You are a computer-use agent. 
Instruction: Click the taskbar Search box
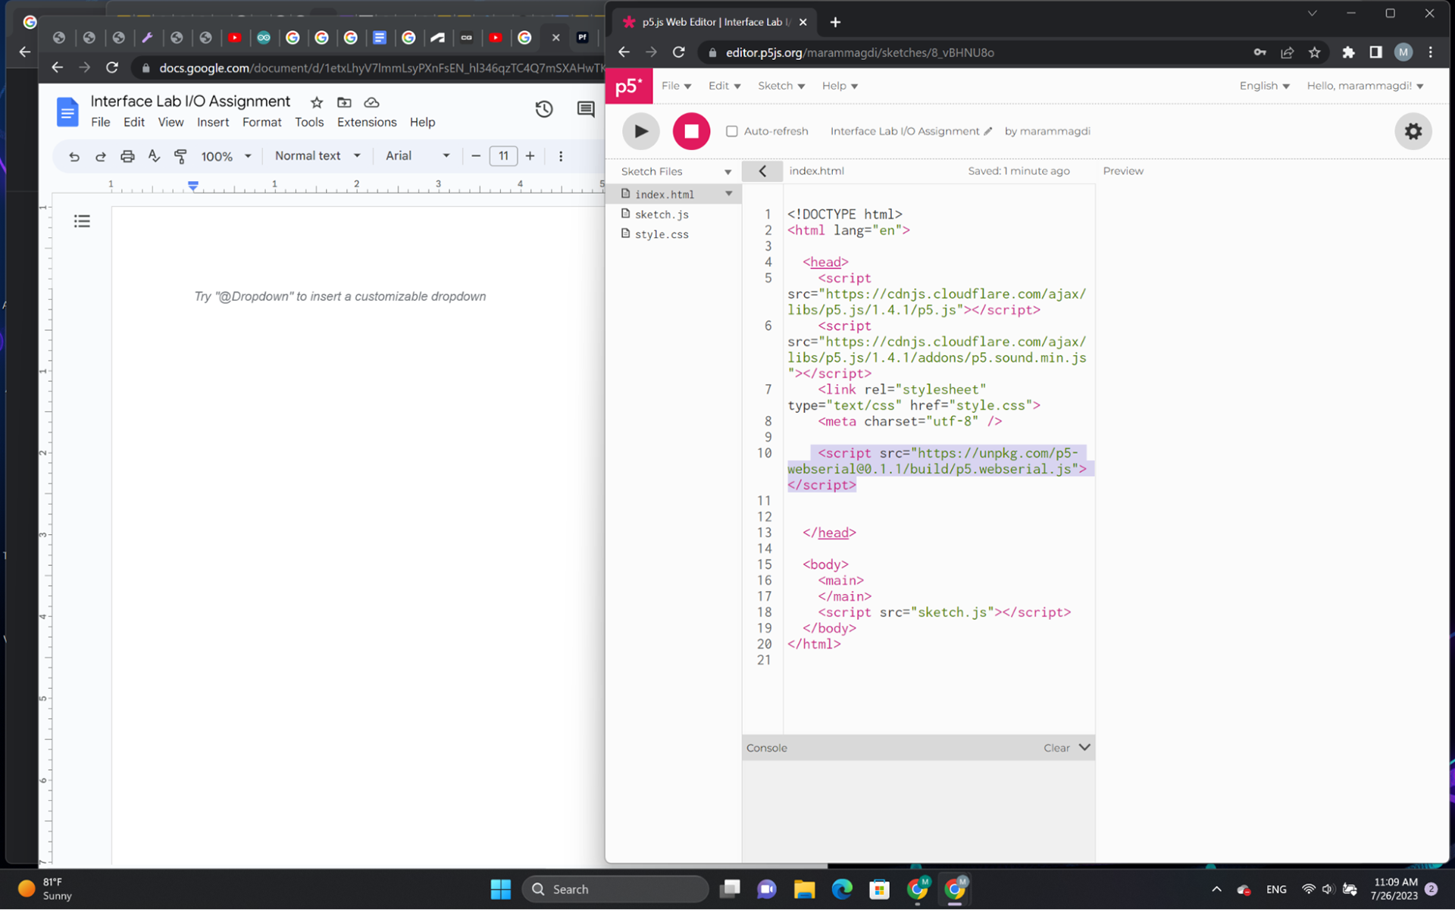[x=615, y=889]
